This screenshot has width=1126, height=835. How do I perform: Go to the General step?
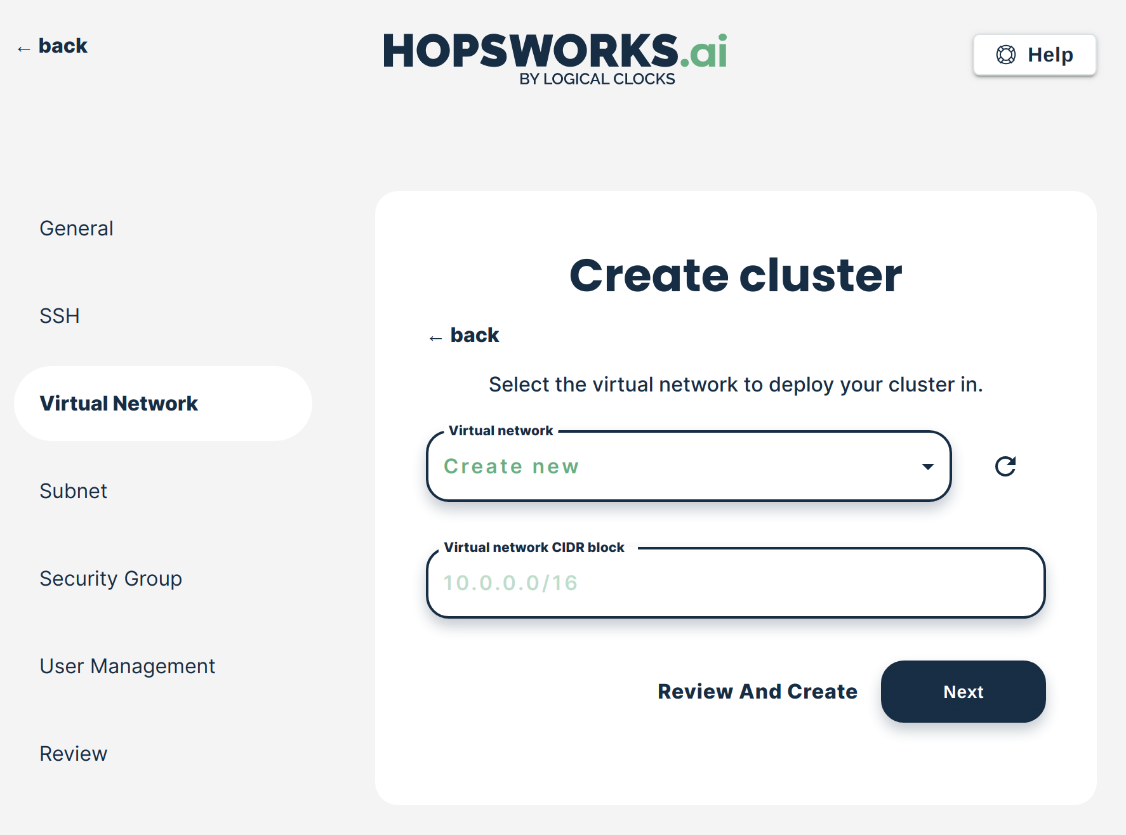(76, 228)
